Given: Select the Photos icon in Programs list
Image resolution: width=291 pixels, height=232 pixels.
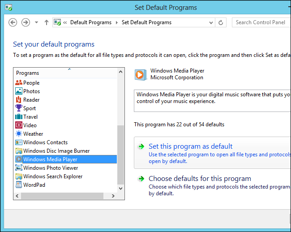Looking at the screenshot, I should [19, 91].
